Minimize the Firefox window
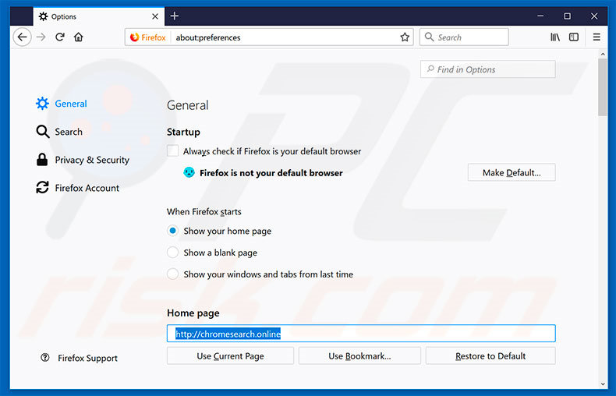Image resolution: width=616 pixels, height=396 pixels. coord(540,16)
